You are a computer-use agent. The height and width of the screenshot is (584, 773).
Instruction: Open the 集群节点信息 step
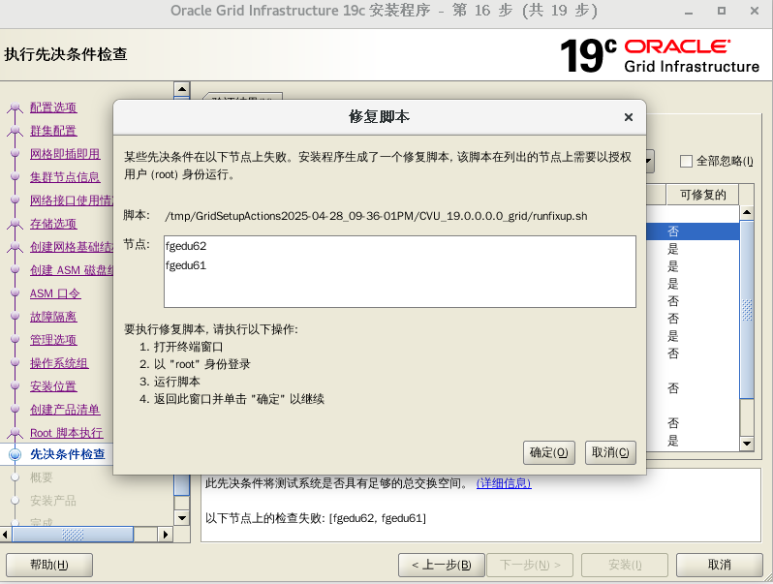pyautogui.click(x=65, y=177)
